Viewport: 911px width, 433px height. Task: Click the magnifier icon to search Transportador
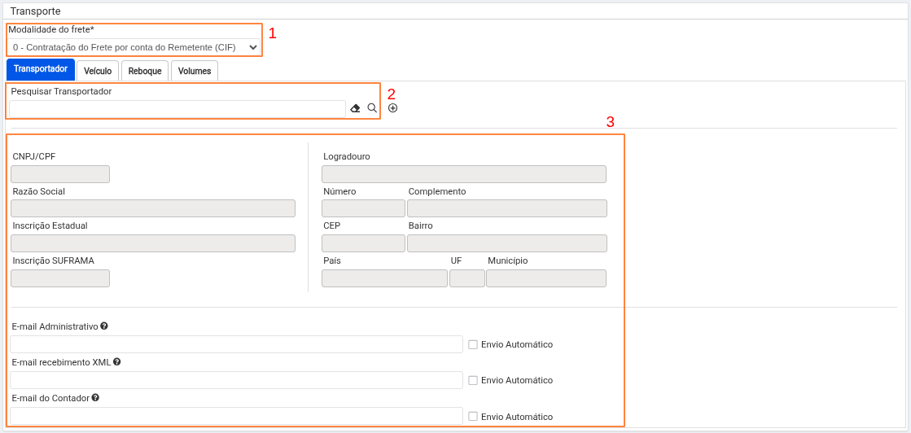tap(372, 108)
